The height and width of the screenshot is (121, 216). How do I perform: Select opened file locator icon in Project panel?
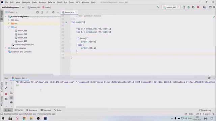point(37,12)
